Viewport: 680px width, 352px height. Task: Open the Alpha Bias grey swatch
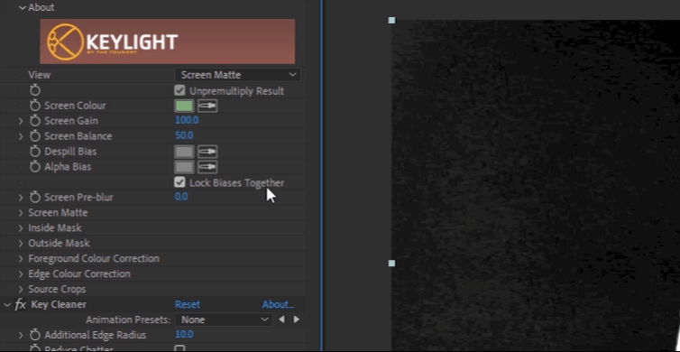(184, 167)
